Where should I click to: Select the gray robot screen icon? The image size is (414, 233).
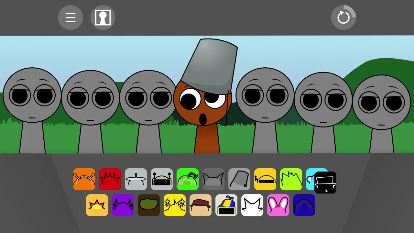click(162, 179)
